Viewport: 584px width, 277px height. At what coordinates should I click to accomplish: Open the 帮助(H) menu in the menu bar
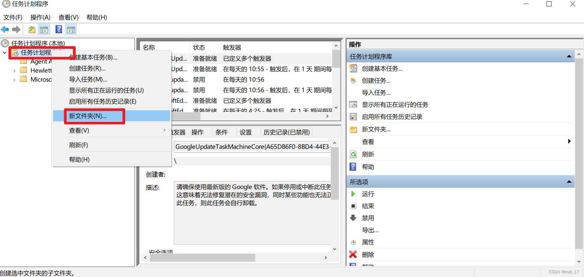pos(97,17)
